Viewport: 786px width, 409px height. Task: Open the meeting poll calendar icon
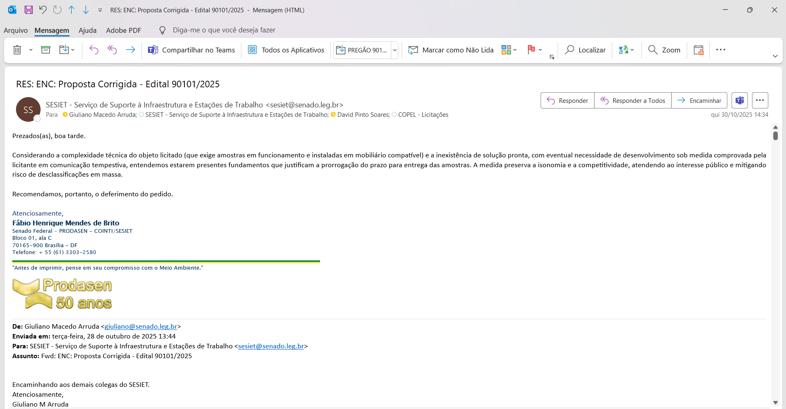698,50
